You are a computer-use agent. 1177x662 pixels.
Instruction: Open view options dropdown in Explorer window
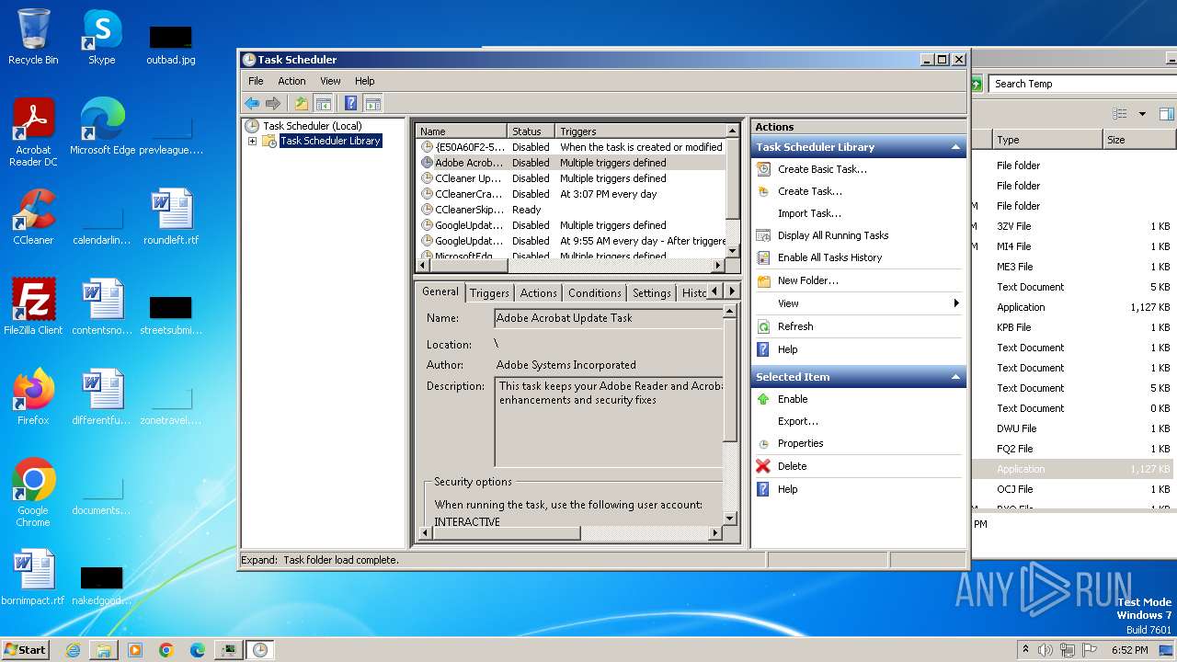pyautogui.click(x=1142, y=114)
